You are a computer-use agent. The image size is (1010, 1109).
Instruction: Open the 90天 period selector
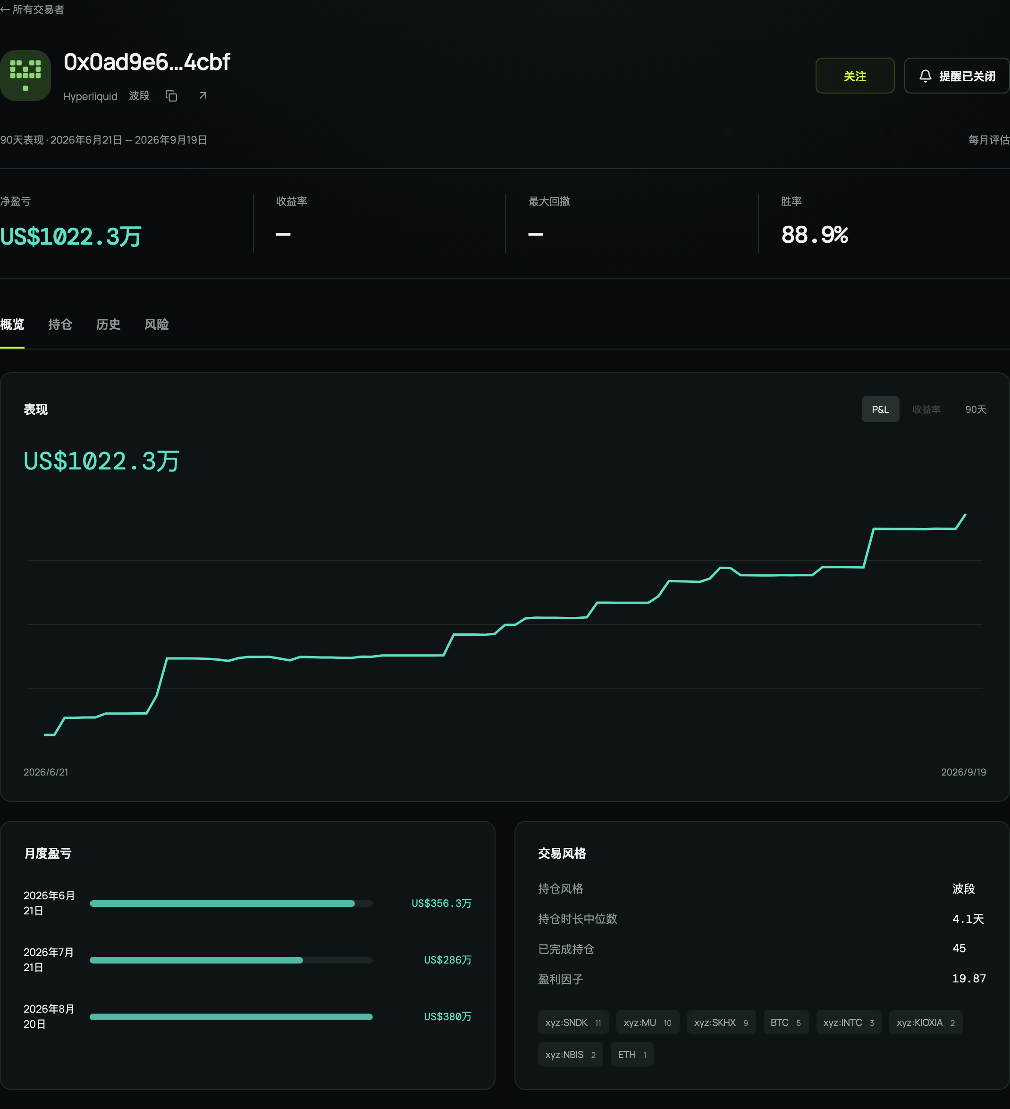(976, 409)
